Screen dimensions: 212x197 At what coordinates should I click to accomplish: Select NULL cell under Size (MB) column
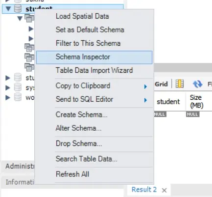point(193,114)
